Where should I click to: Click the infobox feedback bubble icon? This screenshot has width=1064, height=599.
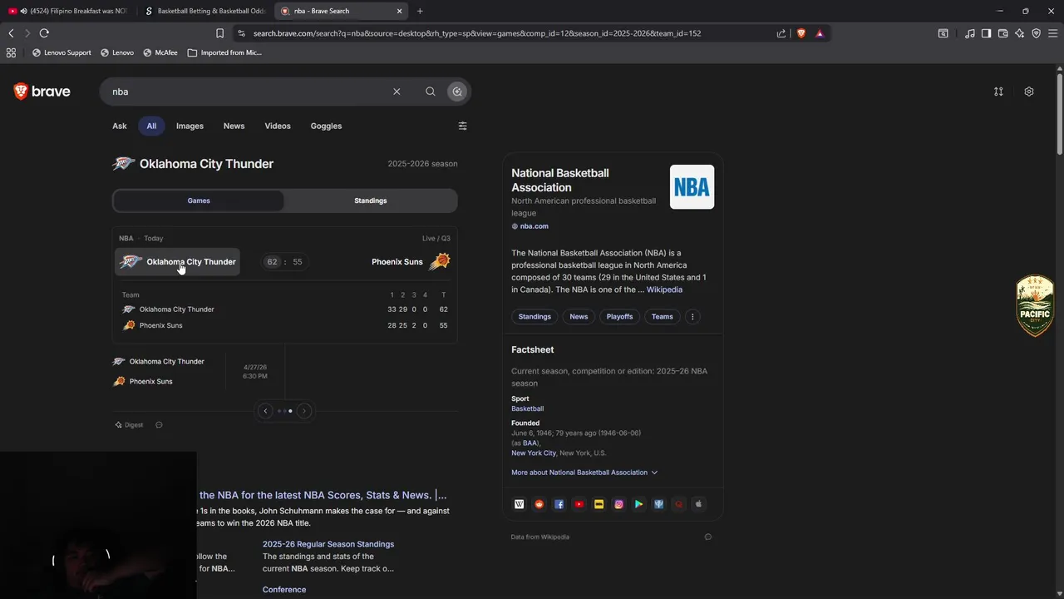708,537
